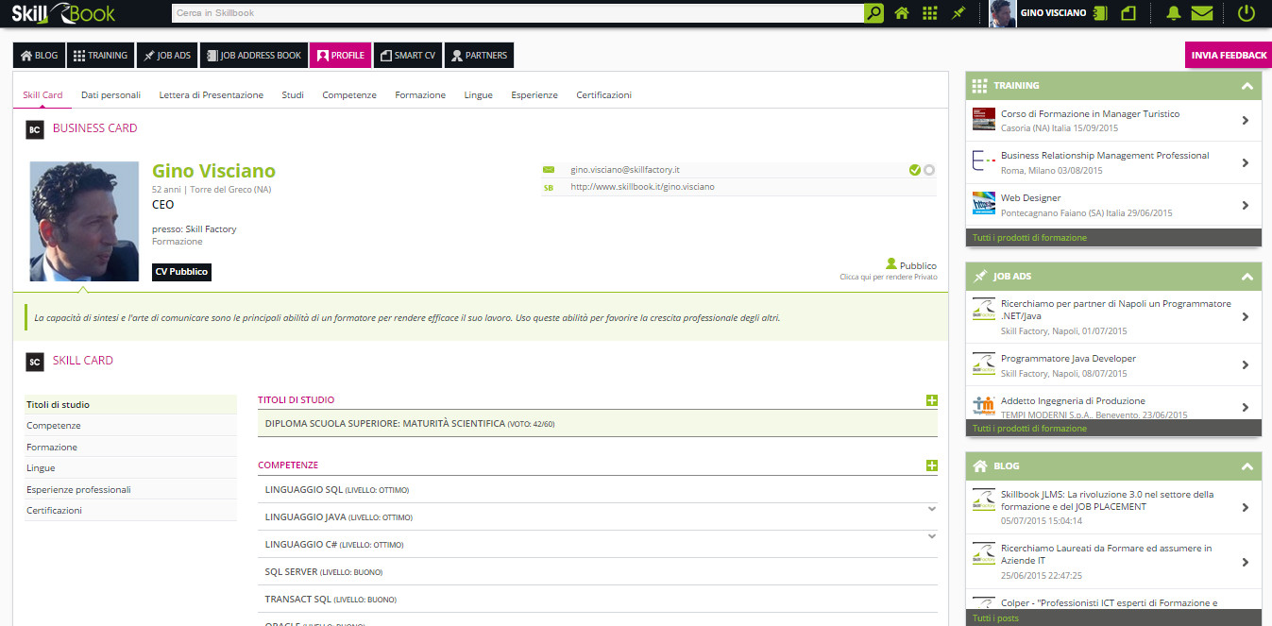1272x626 pixels.
Task: Click the SB icon beside the skillbook URL
Action: 549,188
